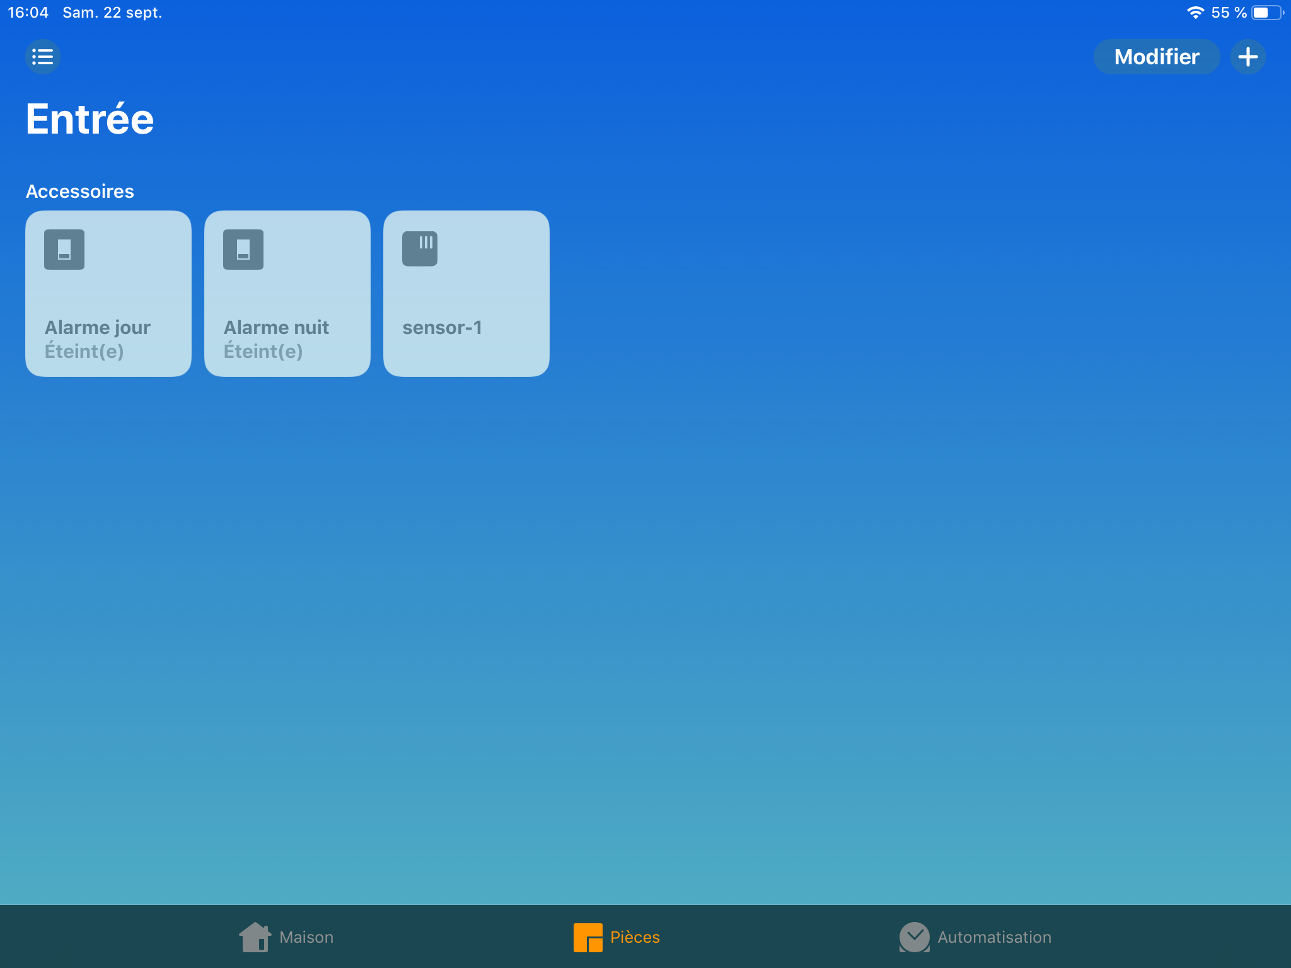Click the Alarme nuit switch icon
Image resolution: width=1291 pixels, height=968 pixels.
243,250
